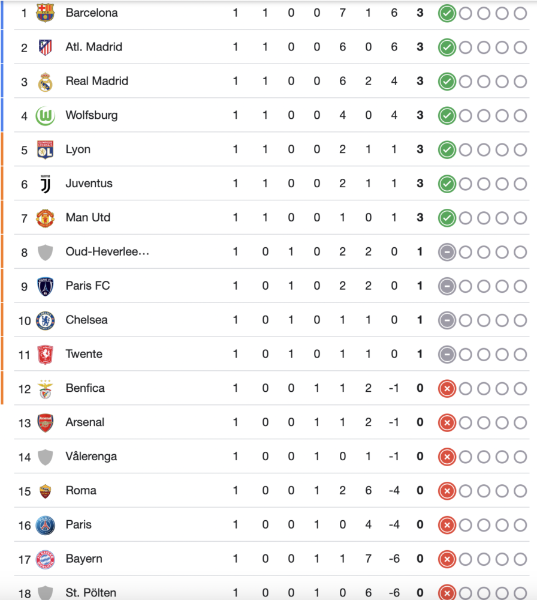The image size is (537, 600).
Task: Select the Twente team name
Action: (84, 354)
